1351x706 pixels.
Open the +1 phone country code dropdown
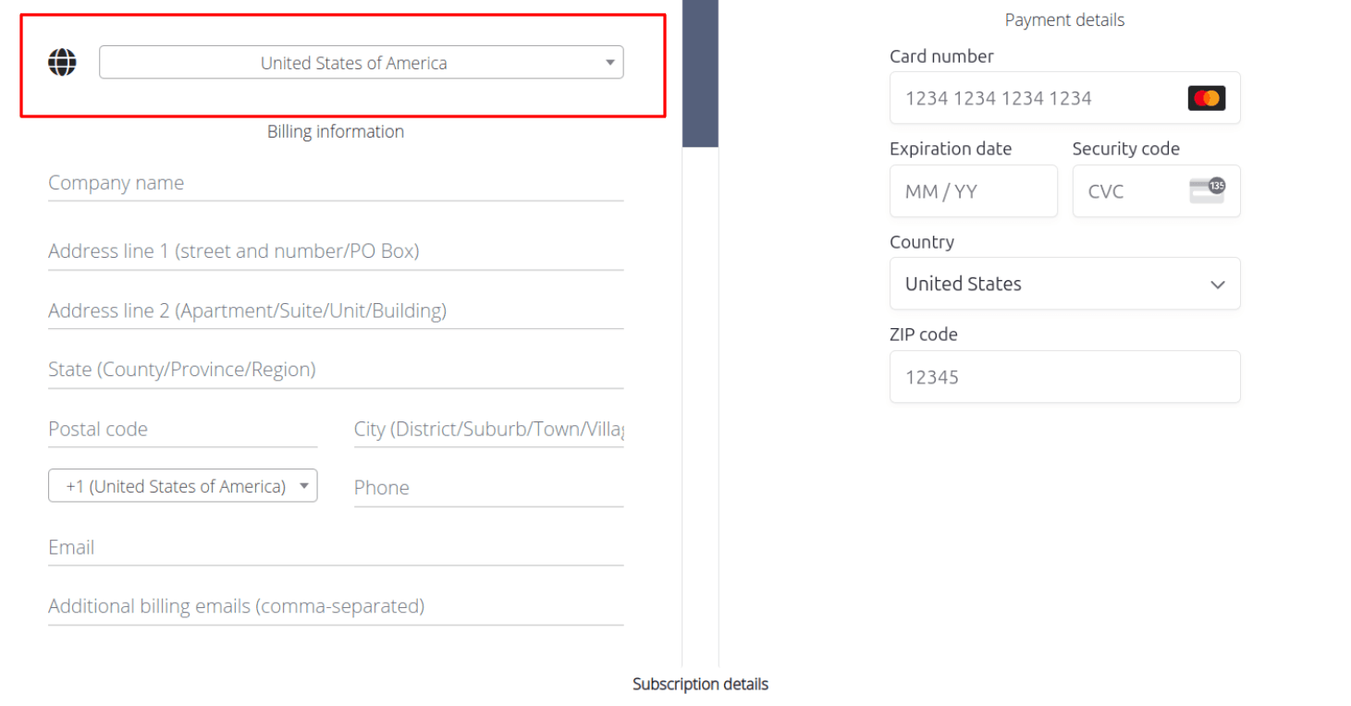[x=182, y=486]
